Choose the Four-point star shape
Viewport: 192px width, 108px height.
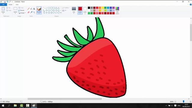[x=46, y=13]
